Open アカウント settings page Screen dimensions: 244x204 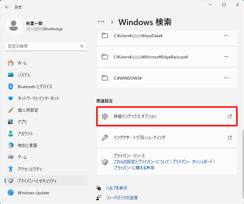(46, 134)
